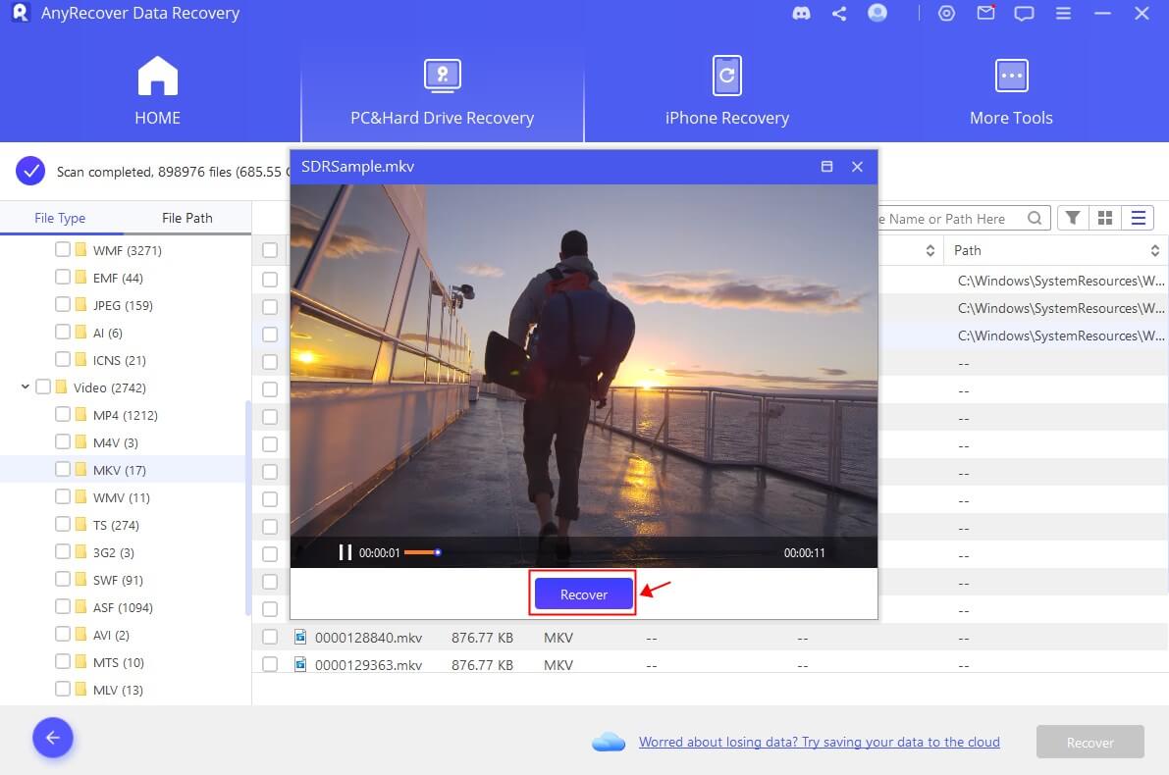
Task: Open the Discord icon in the title bar
Action: point(801,13)
